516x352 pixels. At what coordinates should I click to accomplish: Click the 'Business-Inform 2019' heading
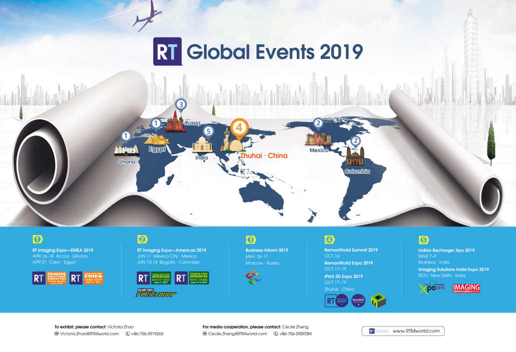point(267,250)
